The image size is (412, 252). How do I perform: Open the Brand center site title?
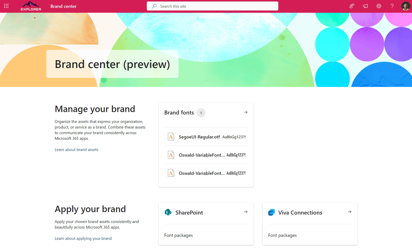(64, 6)
